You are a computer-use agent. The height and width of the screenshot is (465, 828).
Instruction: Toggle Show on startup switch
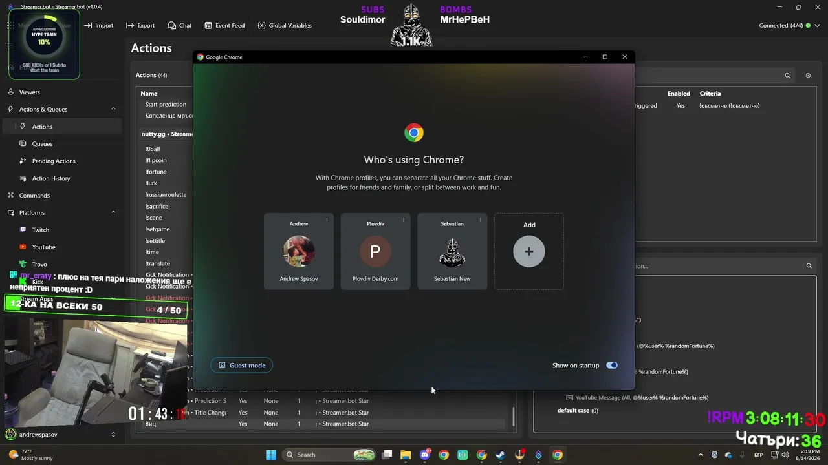[x=612, y=366]
